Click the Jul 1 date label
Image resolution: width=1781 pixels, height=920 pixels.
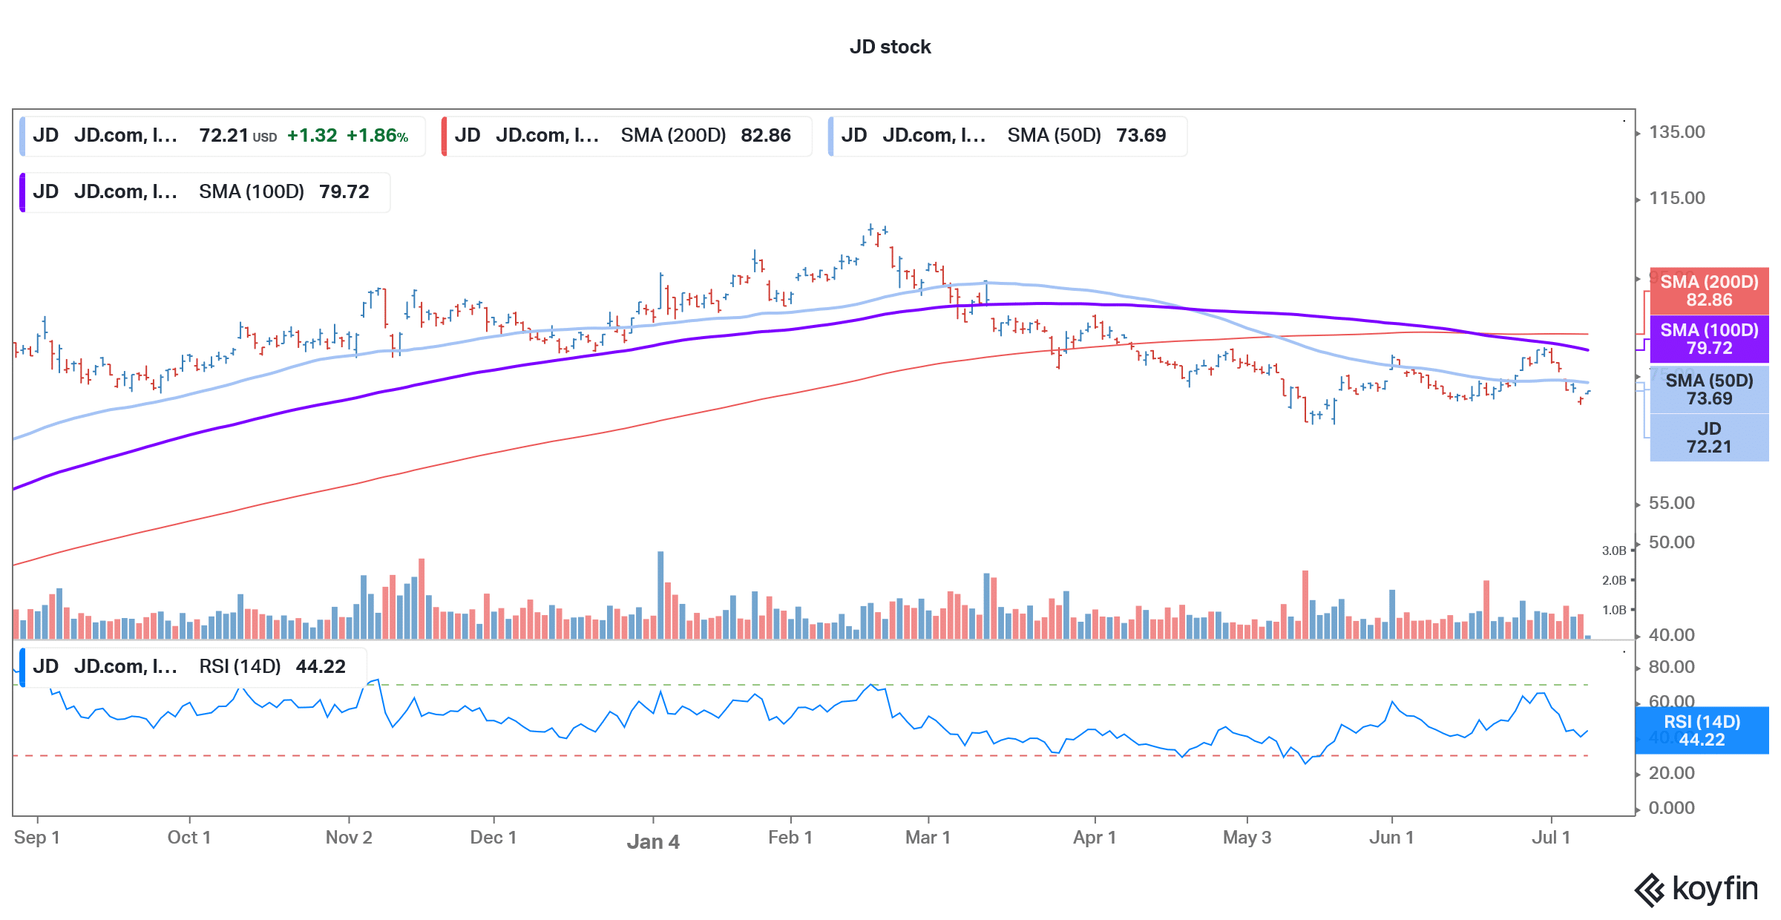coord(1551,838)
